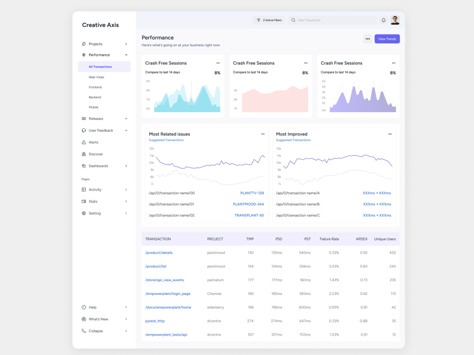Screen dimensions: 474x355
Task: Open Frontend submenu item
Action: pyautogui.click(x=95, y=87)
